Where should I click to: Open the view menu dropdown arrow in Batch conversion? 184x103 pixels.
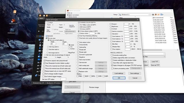163,15
